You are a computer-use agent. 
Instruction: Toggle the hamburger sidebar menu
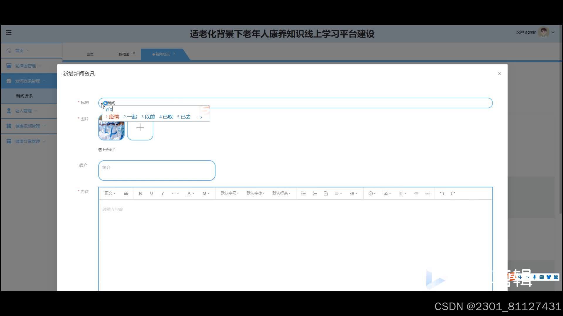[9, 32]
